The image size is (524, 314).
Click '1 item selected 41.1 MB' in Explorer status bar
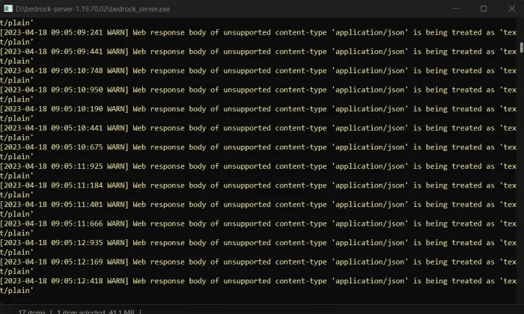coord(96,311)
